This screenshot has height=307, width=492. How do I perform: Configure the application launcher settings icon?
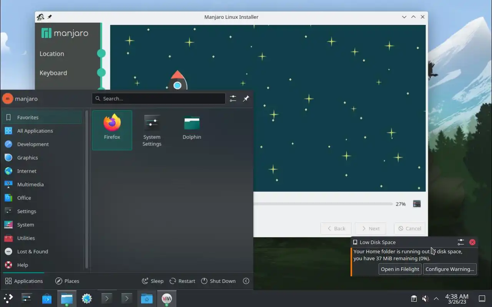[x=233, y=99]
